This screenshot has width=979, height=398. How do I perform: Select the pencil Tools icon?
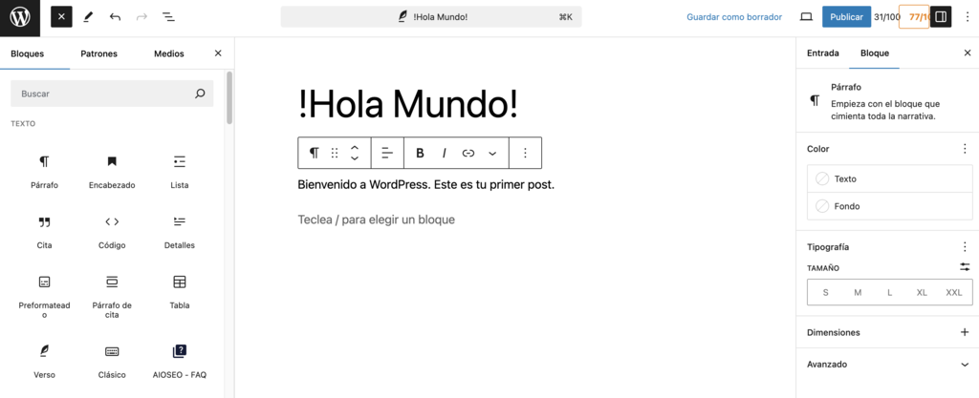tap(88, 17)
